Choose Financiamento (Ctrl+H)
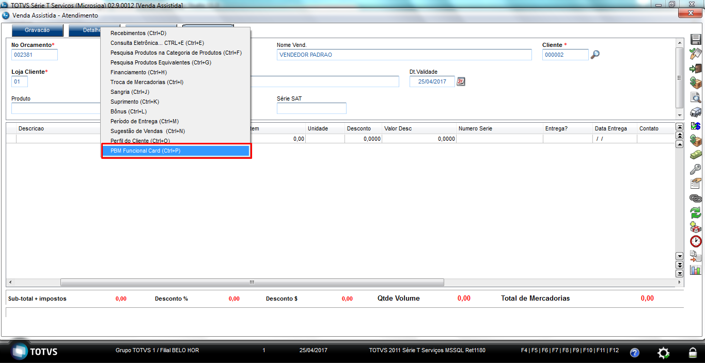 pyautogui.click(x=176, y=72)
